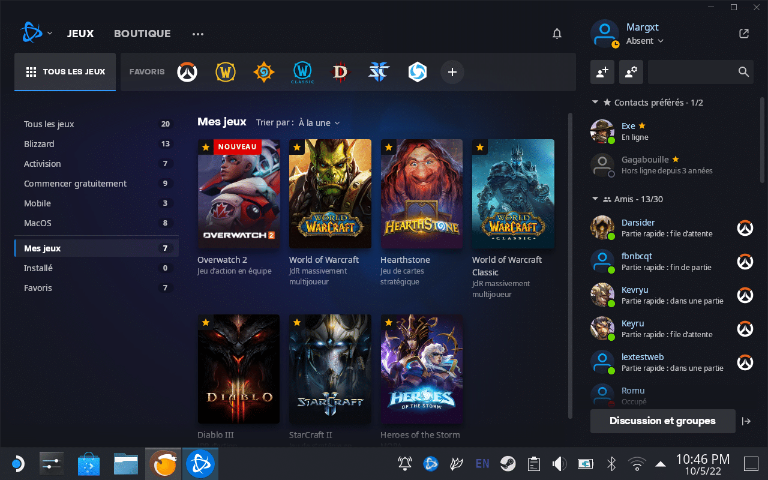Pop out the social panel window
768x480 pixels.
click(x=744, y=34)
